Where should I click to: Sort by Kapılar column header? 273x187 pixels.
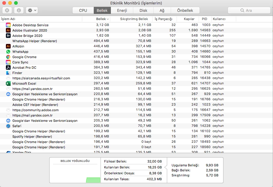[188, 19]
